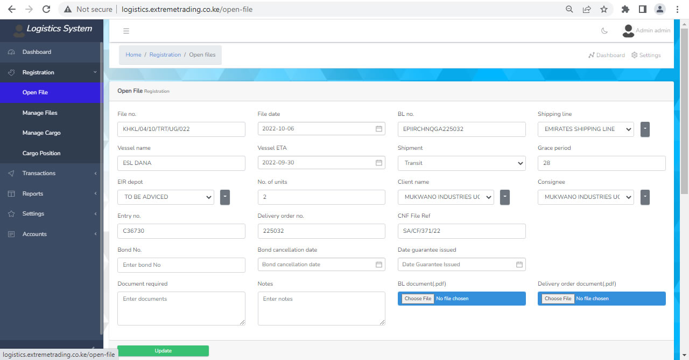
Task: Click the green Update button
Action: pos(163,351)
